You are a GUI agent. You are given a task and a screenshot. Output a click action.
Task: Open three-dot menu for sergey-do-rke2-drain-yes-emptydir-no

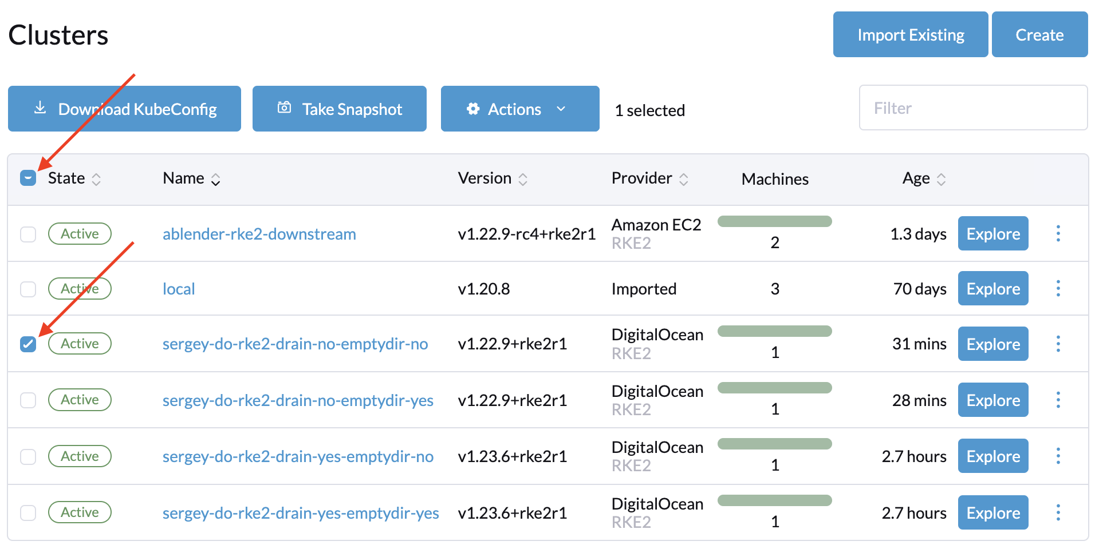click(x=1058, y=456)
